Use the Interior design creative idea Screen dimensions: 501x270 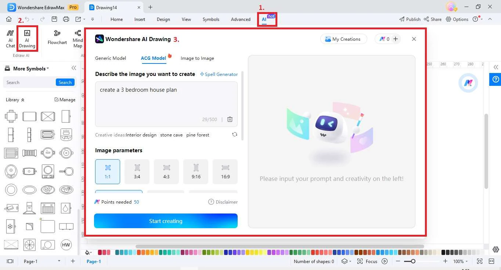point(141,135)
